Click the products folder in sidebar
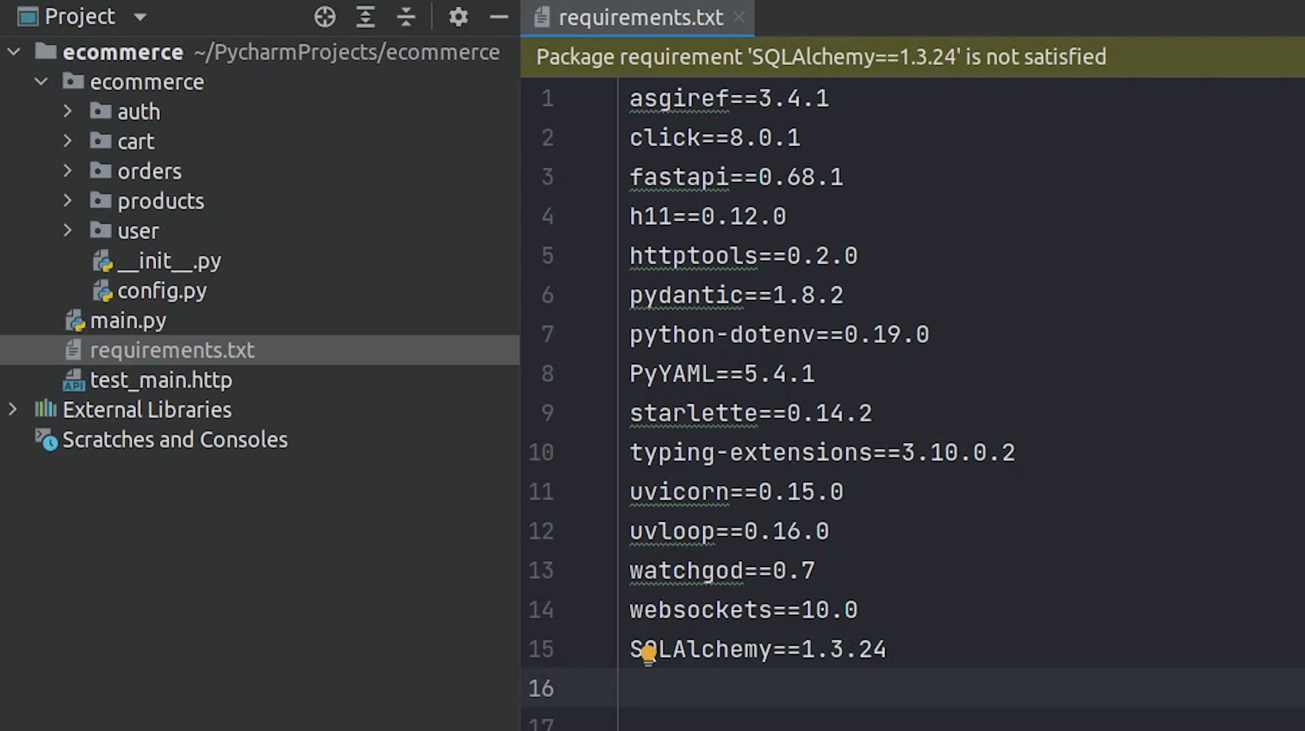This screenshot has height=731, width=1305. pos(160,200)
